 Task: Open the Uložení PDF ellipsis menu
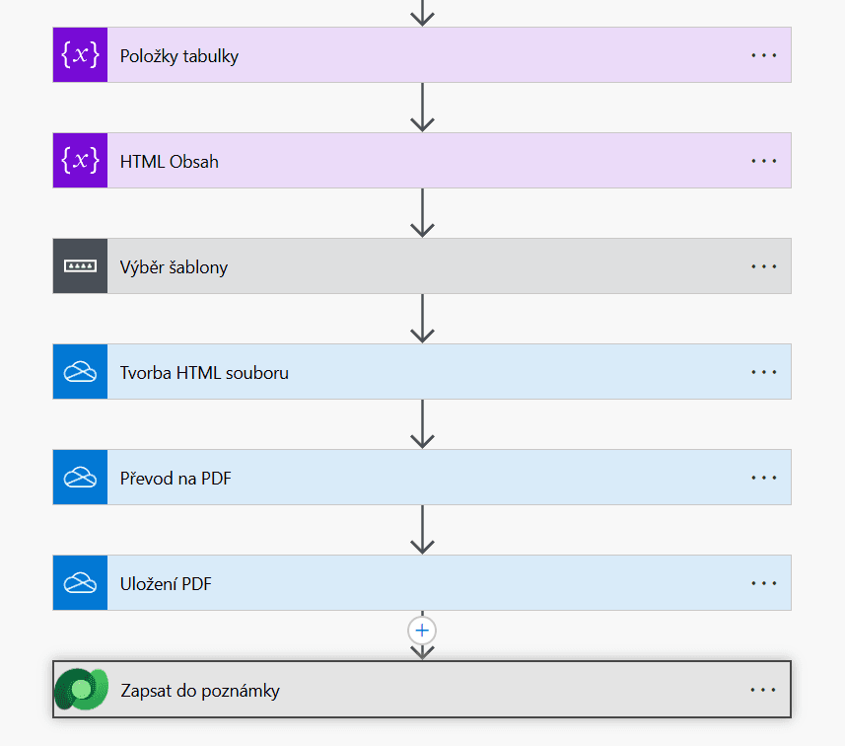pyautogui.click(x=763, y=583)
